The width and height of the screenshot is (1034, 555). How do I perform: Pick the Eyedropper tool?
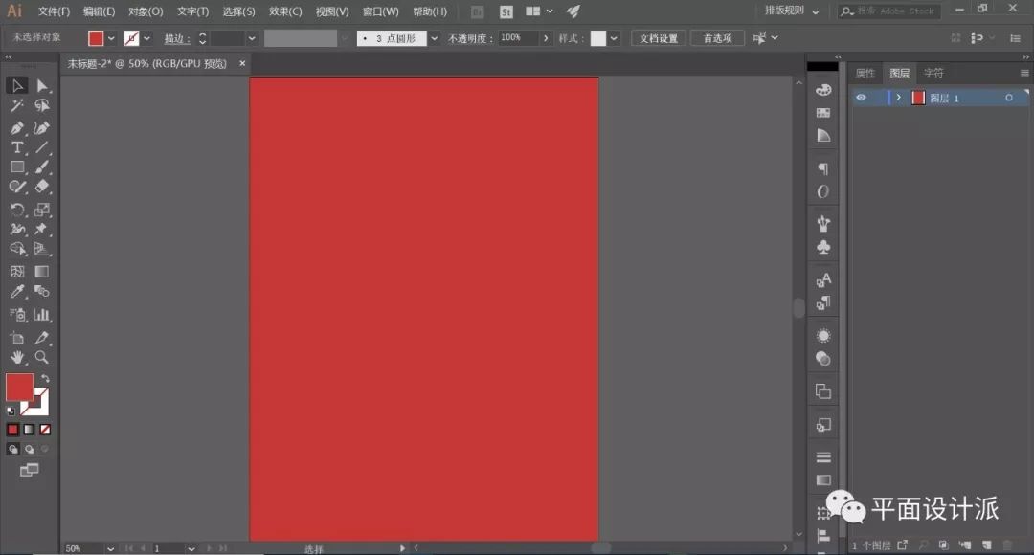click(x=17, y=292)
